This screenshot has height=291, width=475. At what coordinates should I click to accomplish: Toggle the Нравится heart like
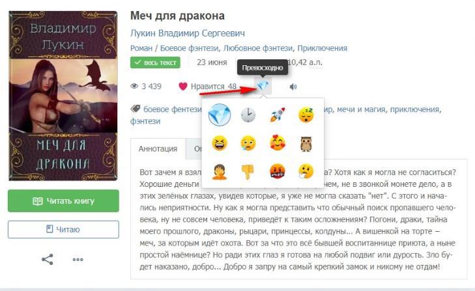(x=207, y=87)
